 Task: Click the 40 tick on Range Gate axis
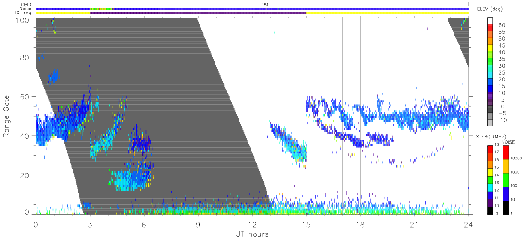point(25,136)
